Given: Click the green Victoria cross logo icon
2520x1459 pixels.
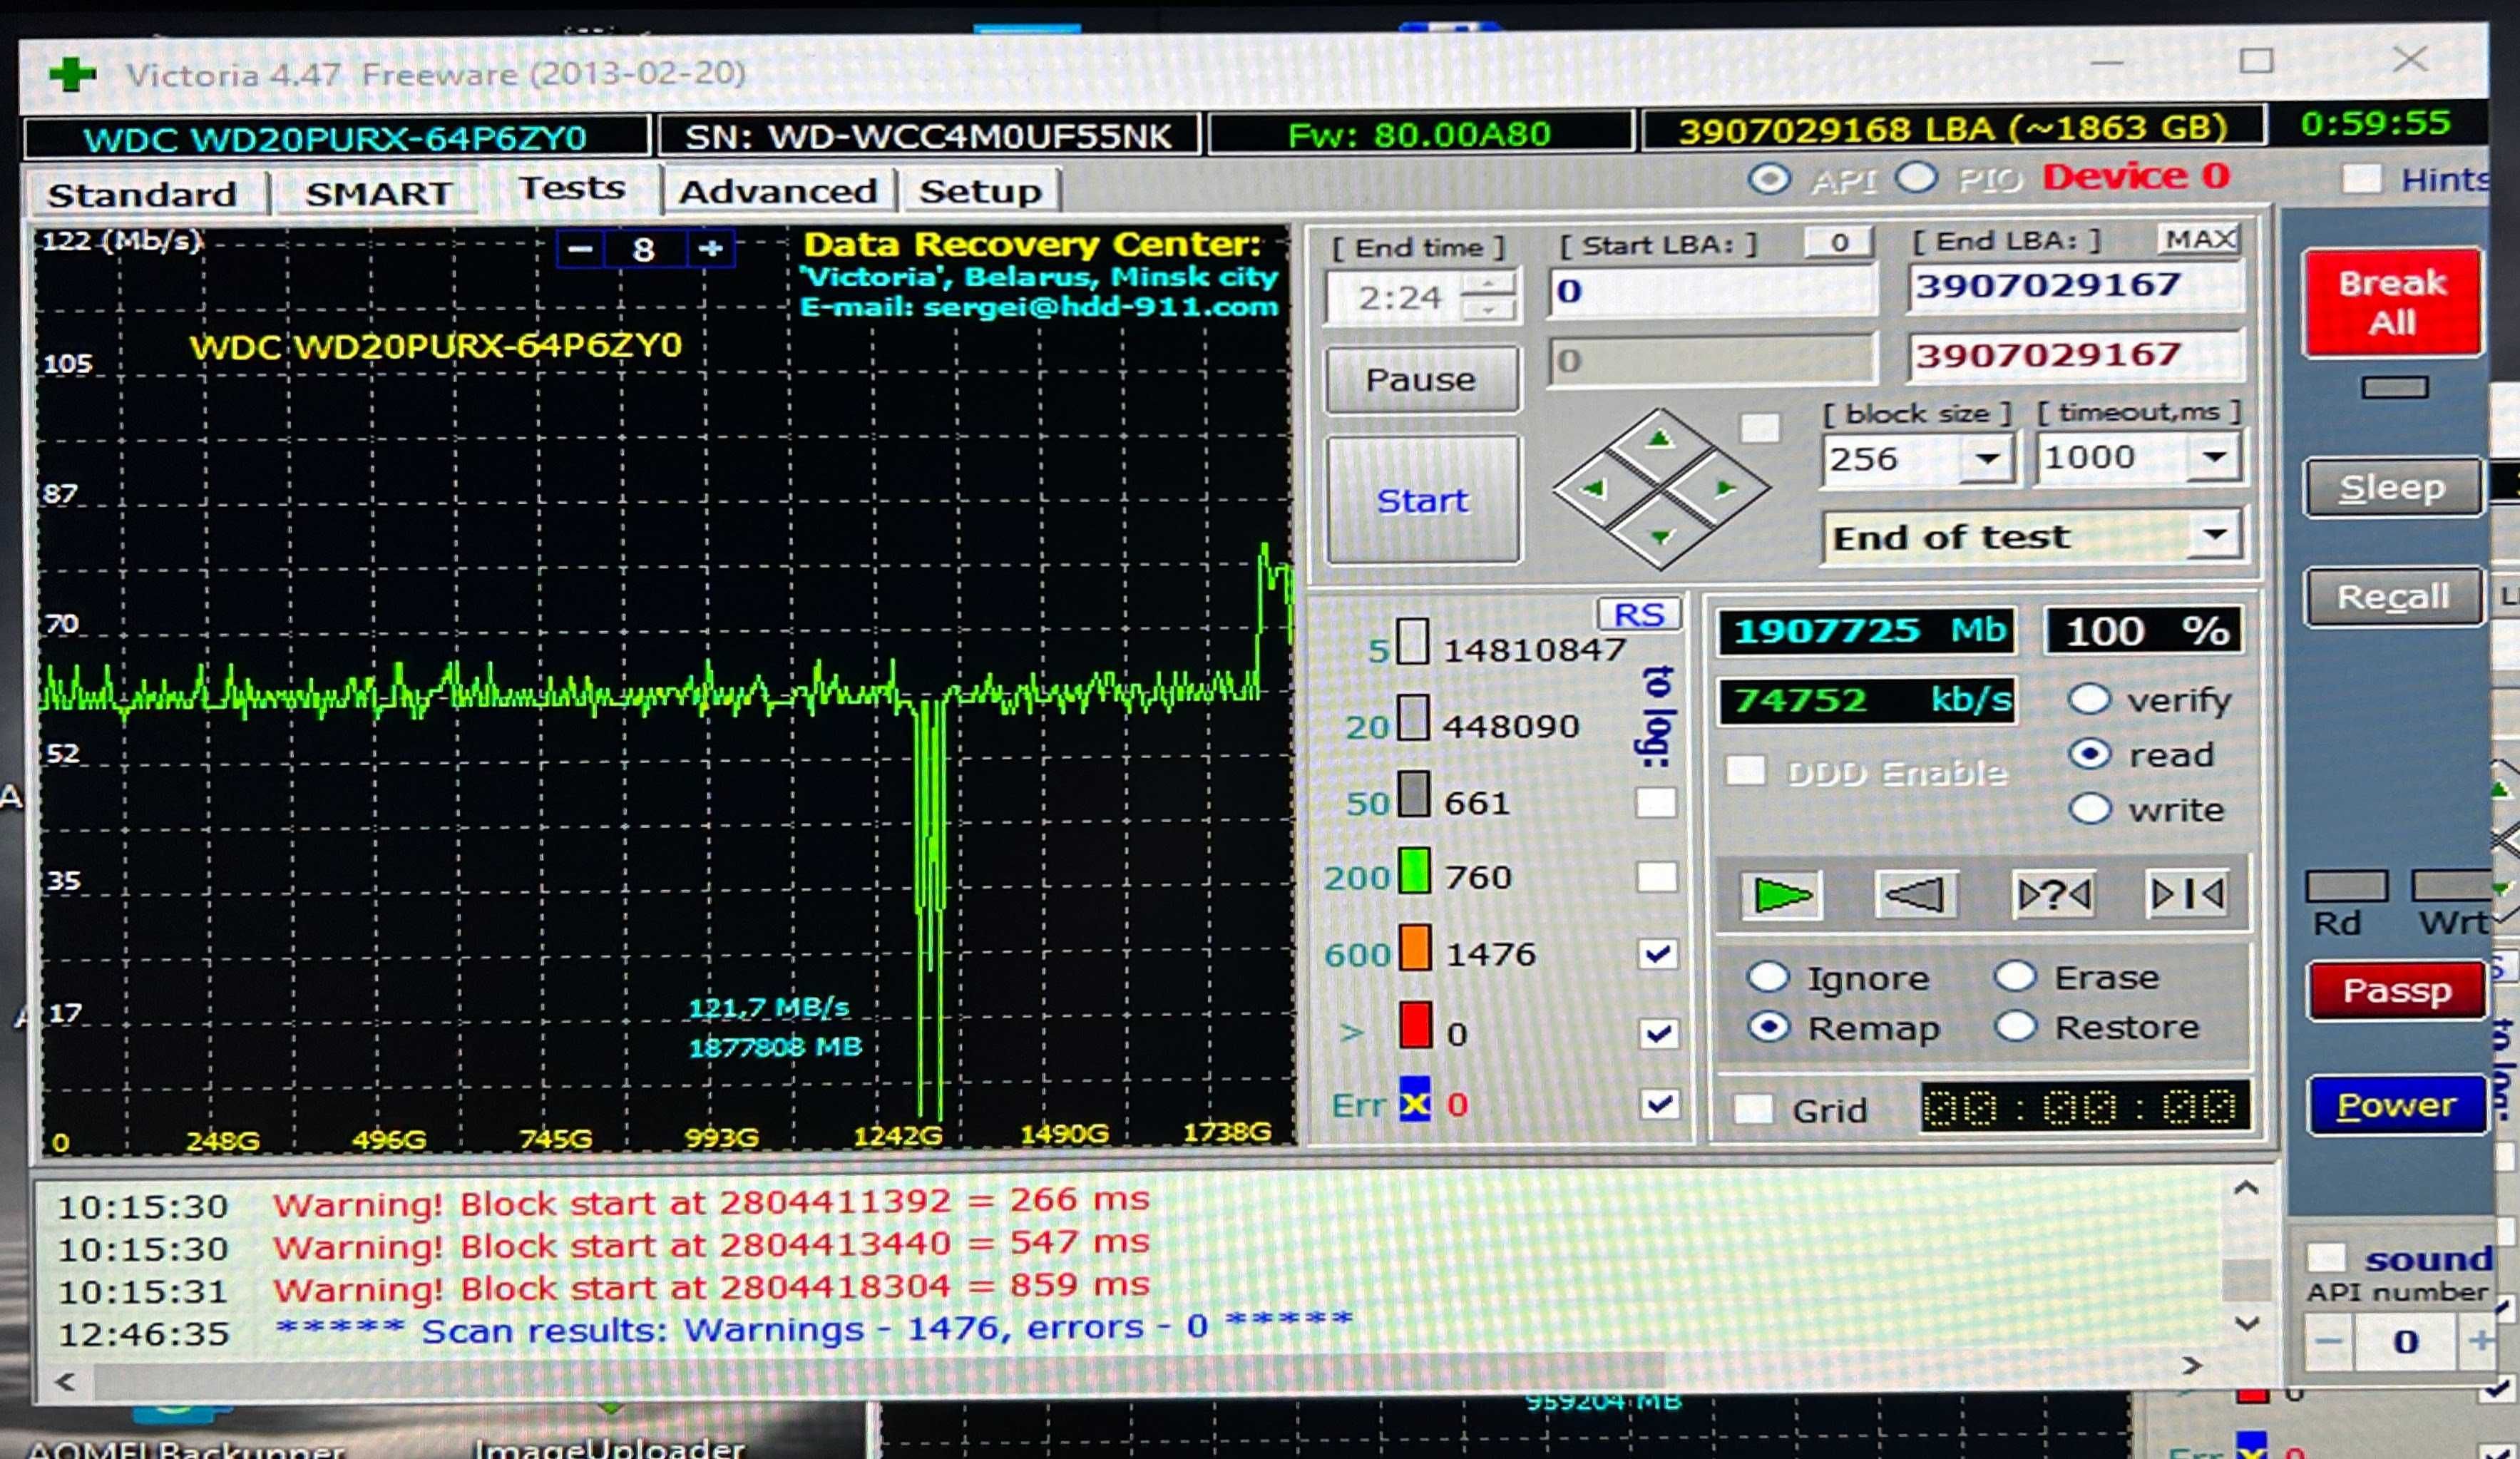Looking at the screenshot, I should tap(72, 74).
